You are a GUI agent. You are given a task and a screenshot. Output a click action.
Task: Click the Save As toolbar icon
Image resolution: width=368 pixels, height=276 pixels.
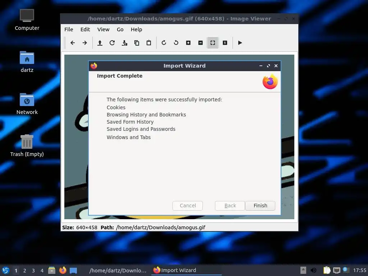124,43
